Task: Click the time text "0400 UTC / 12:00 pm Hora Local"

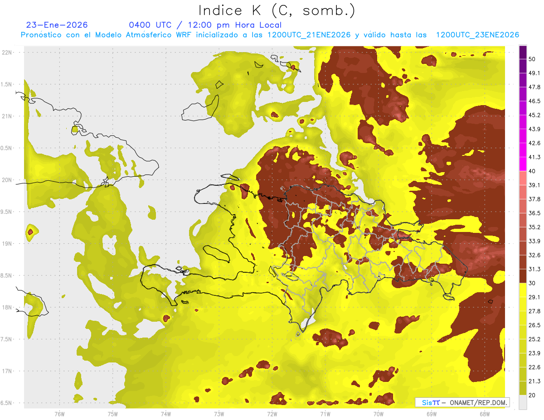Action: (205, 25)
